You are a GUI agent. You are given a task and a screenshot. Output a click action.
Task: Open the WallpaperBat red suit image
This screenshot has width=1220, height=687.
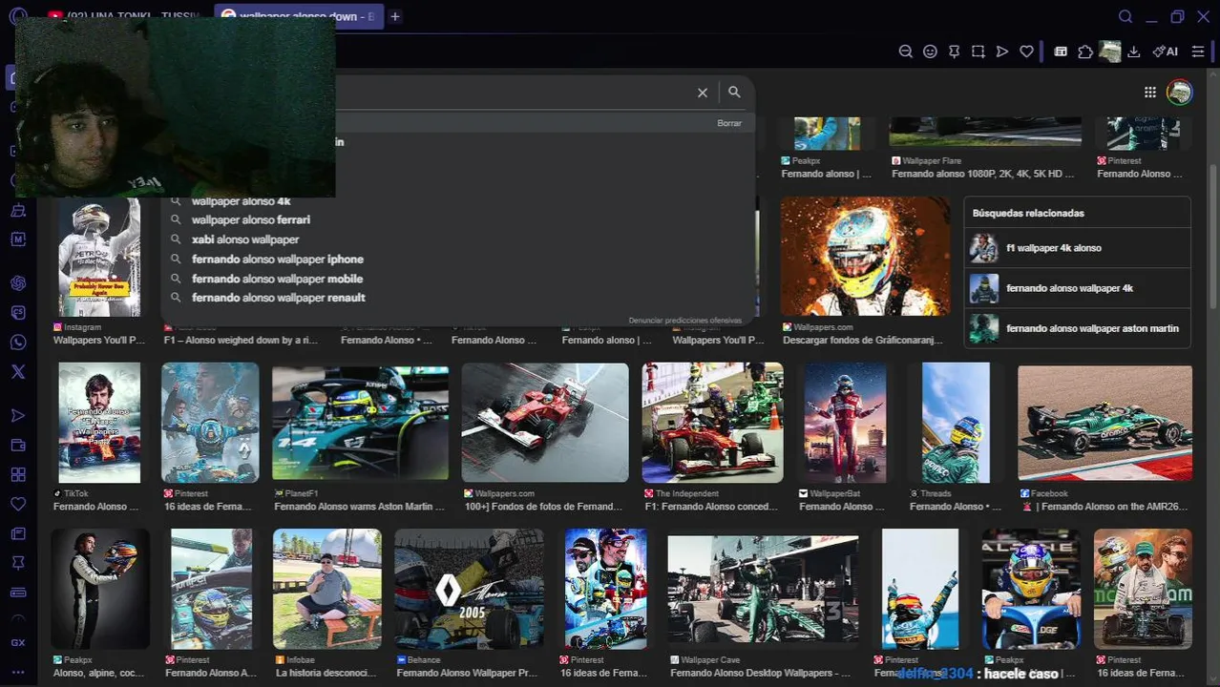tap(845, 423)
